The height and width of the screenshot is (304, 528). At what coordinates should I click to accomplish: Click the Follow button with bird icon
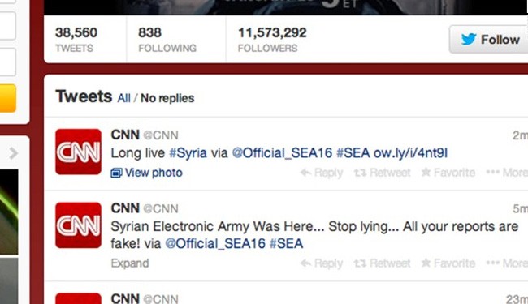click(489, 39)
